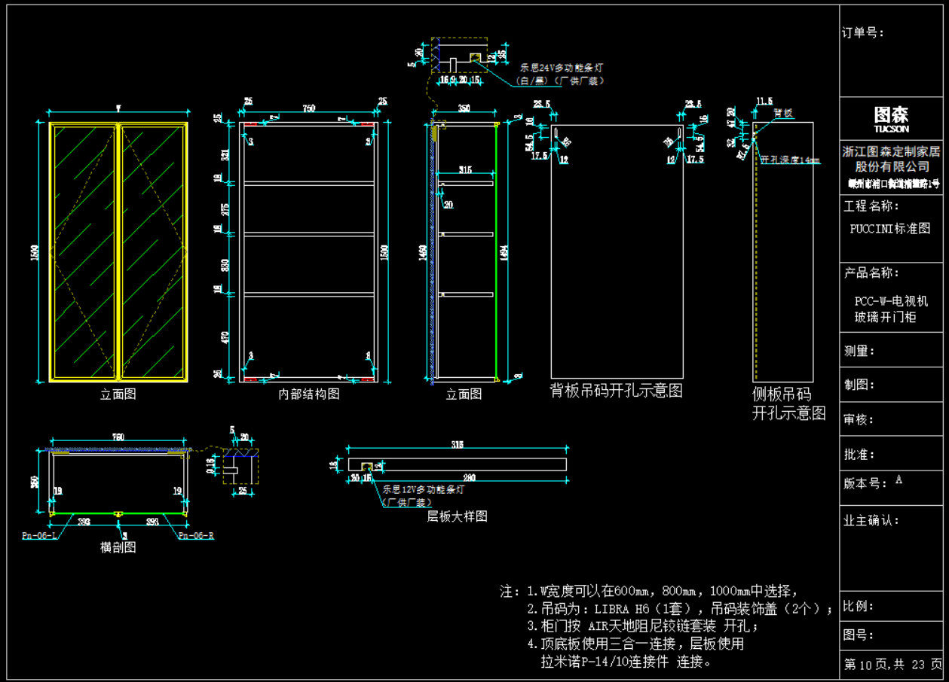The height and width of the screenshot is (682, 949).
Task: Select the 审核 row in title block
Action: point(860,419)
